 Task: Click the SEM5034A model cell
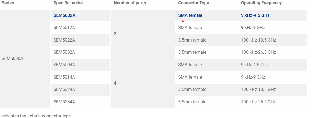coord(80,102)
